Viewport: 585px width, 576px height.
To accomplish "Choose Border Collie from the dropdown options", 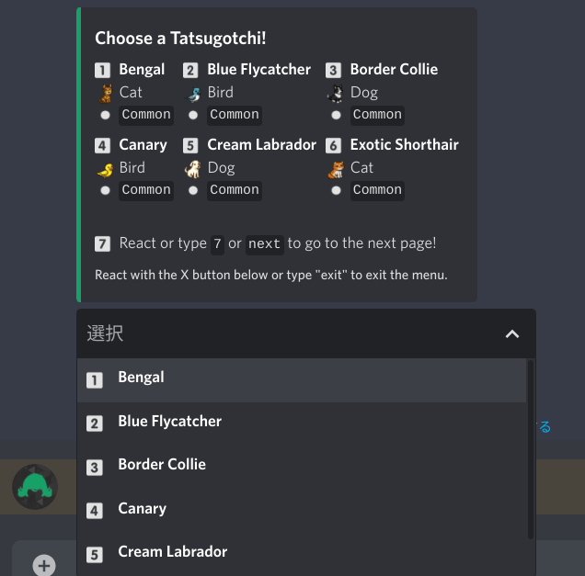I will pos(302,467).
